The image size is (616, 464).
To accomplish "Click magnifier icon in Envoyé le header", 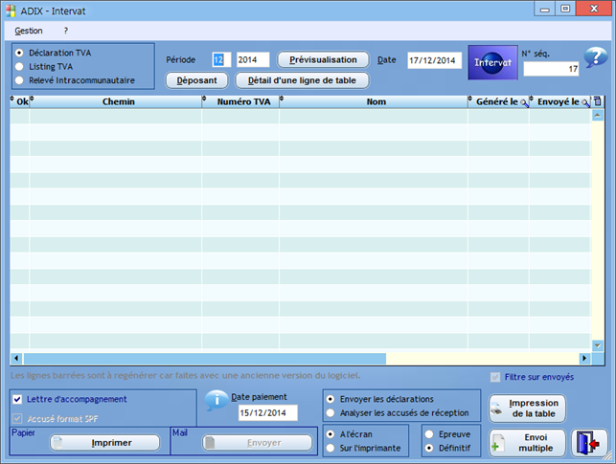I will (x=585, y=102).
